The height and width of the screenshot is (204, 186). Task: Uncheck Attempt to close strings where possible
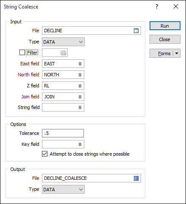44,154
